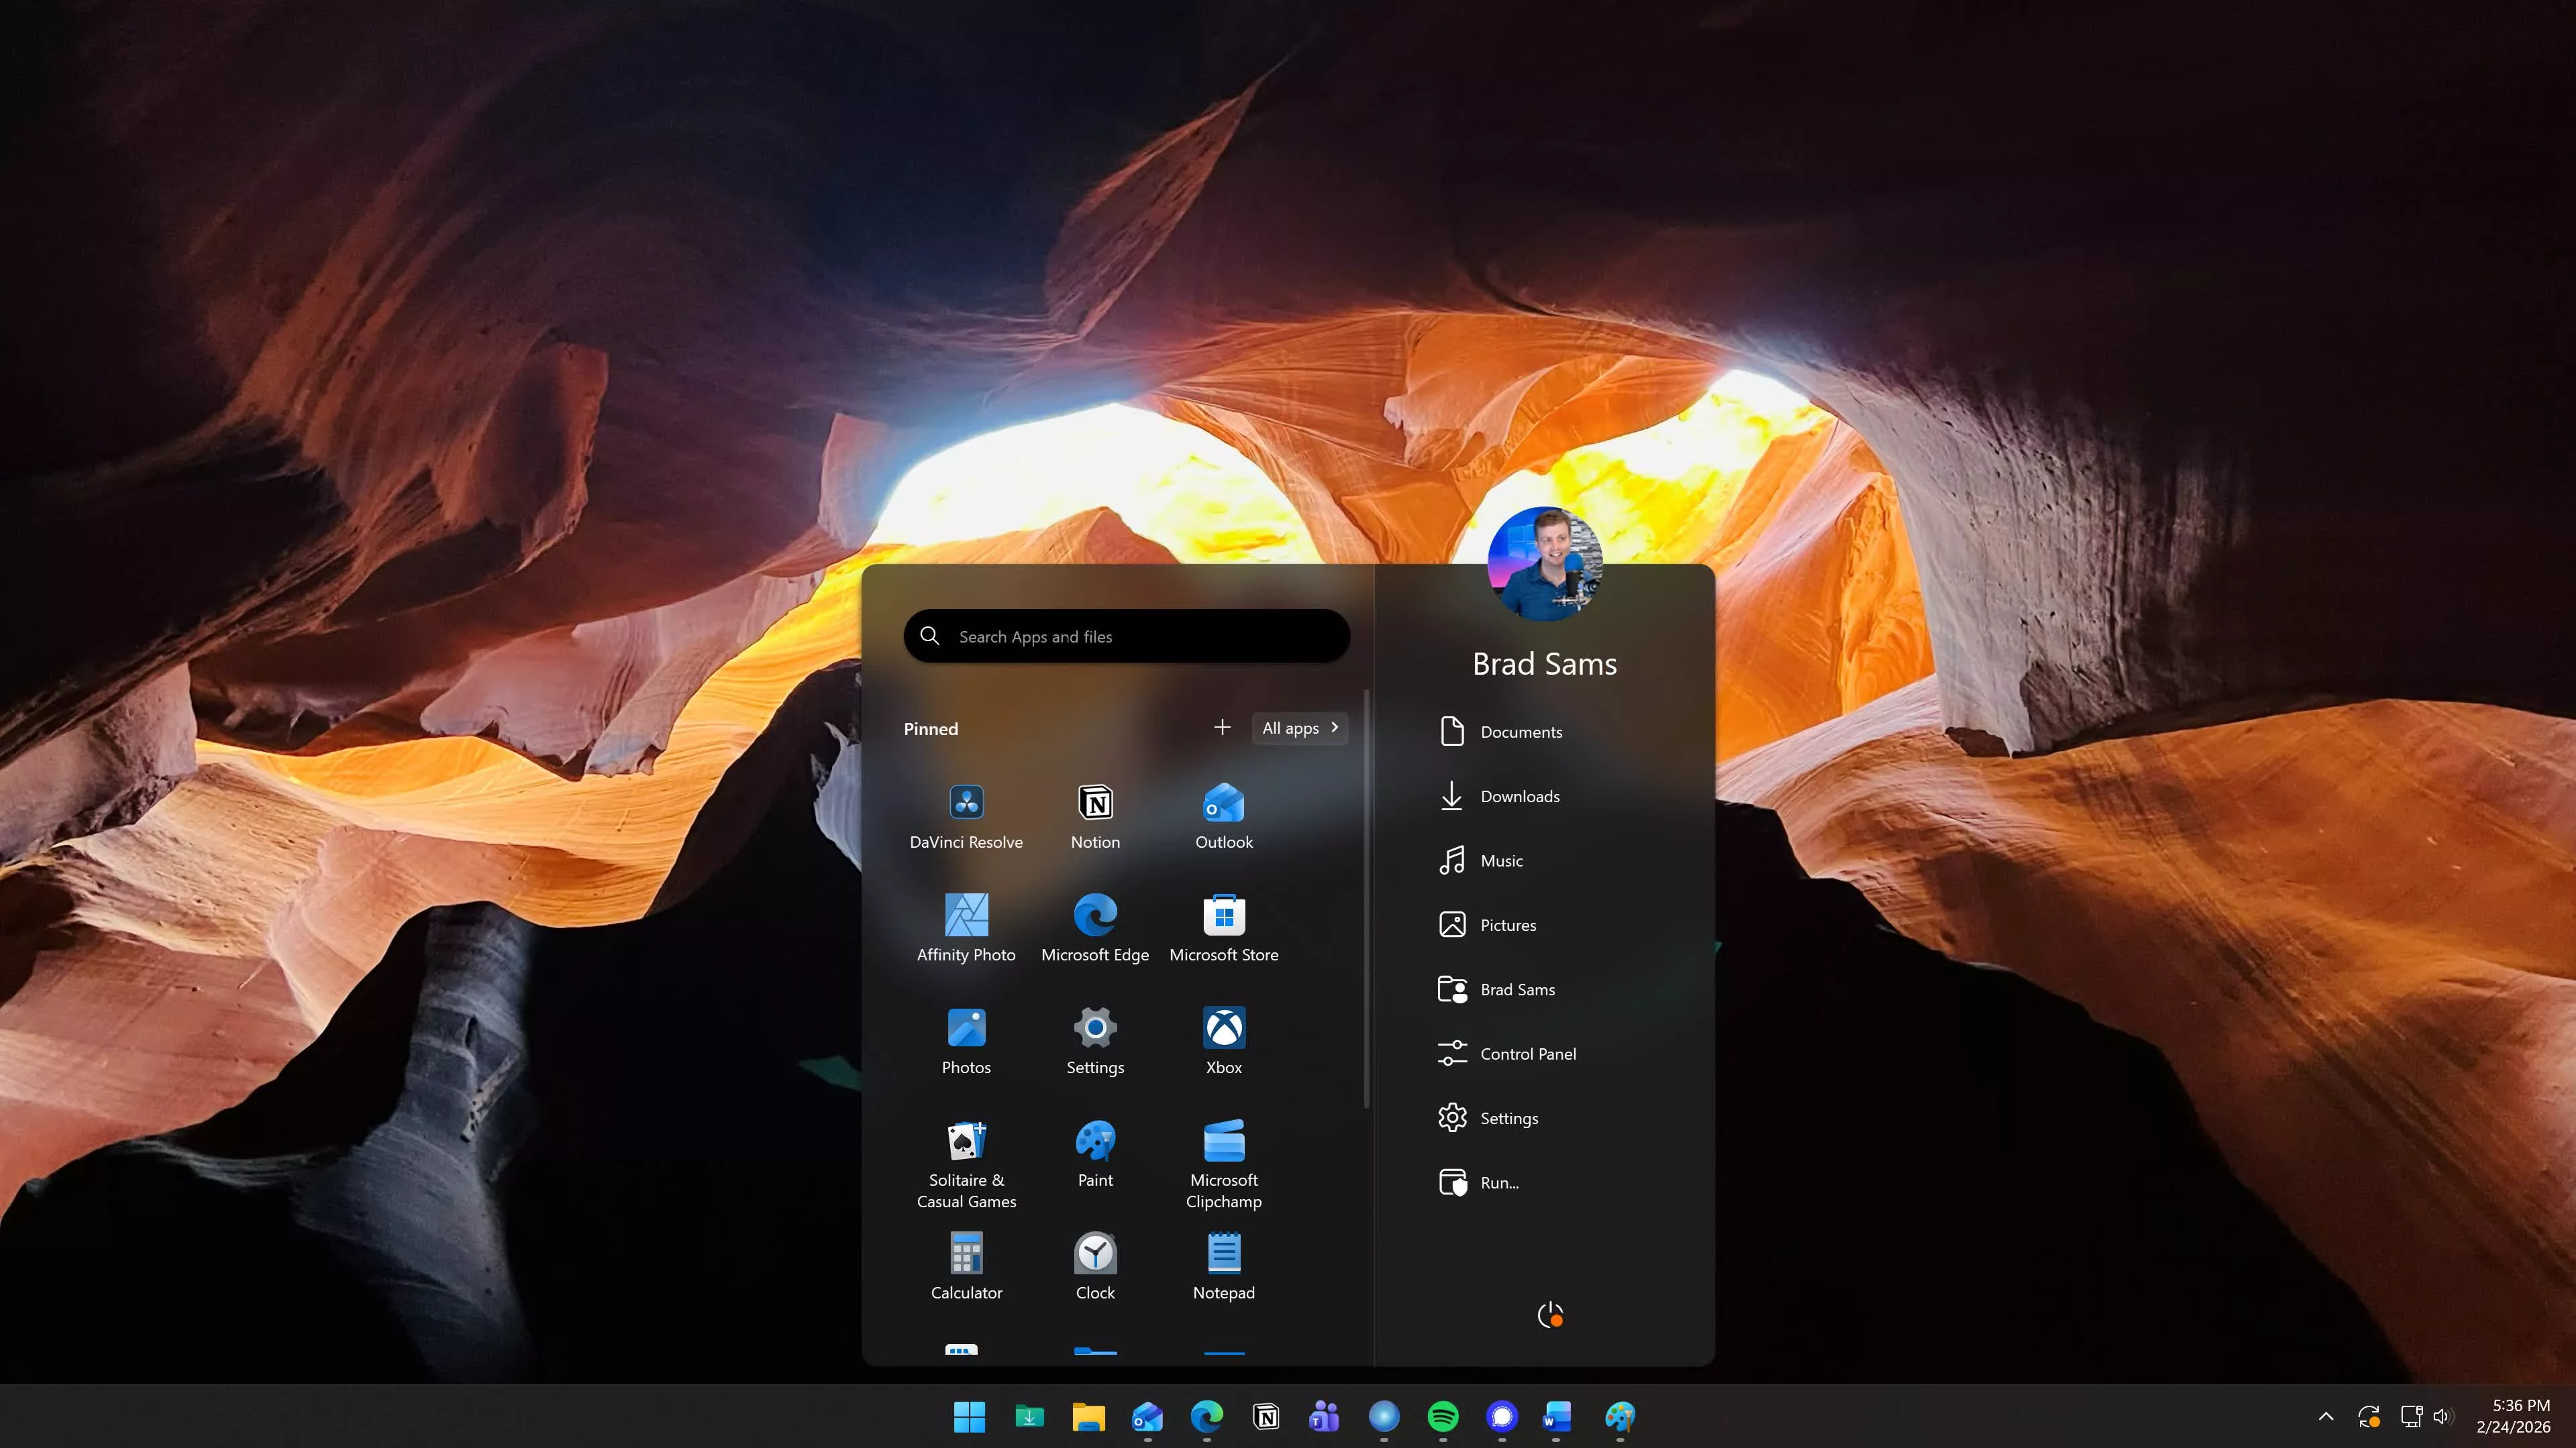Click the pinned apps scrollbar

(x=1366, y=899)
